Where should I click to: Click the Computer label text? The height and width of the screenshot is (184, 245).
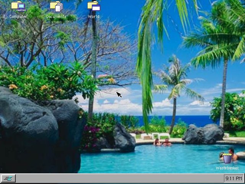18,16
